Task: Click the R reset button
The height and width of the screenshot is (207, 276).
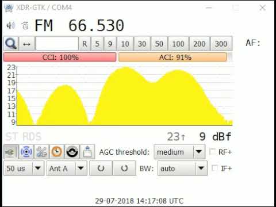Action: (x=85, y=44)
